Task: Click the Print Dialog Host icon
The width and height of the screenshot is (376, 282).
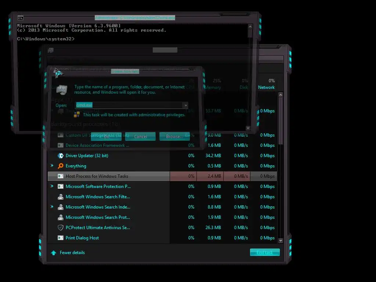Action: (61, 238)
